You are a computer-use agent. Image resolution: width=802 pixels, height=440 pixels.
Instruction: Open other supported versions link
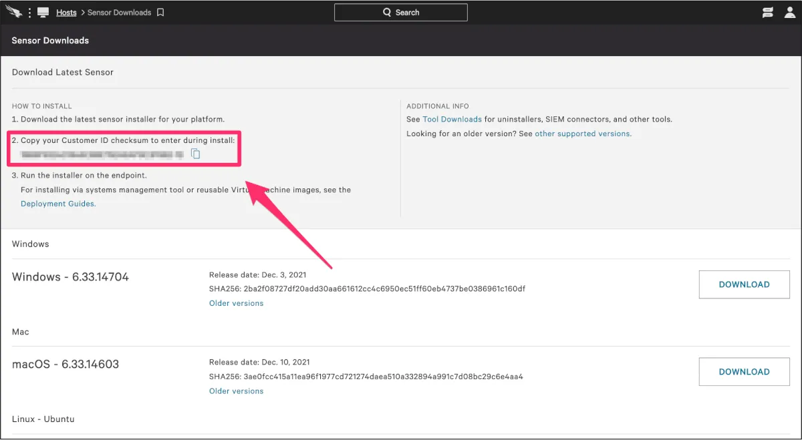[x=582, y=134]
